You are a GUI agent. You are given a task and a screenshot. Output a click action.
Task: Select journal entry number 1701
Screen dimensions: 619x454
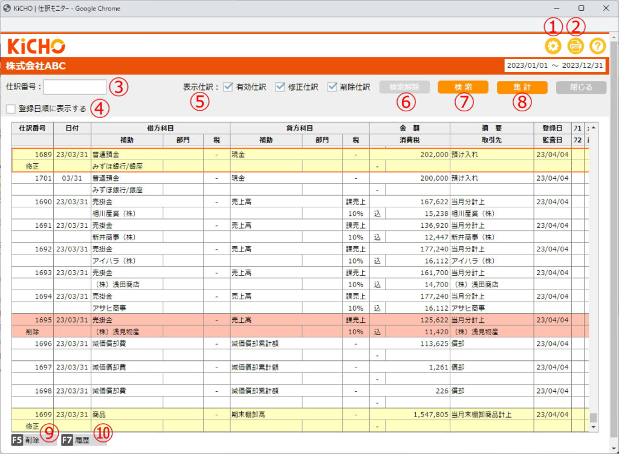43,178
